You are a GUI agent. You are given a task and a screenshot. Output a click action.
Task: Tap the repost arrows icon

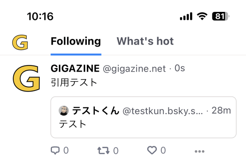coord(103,150)
